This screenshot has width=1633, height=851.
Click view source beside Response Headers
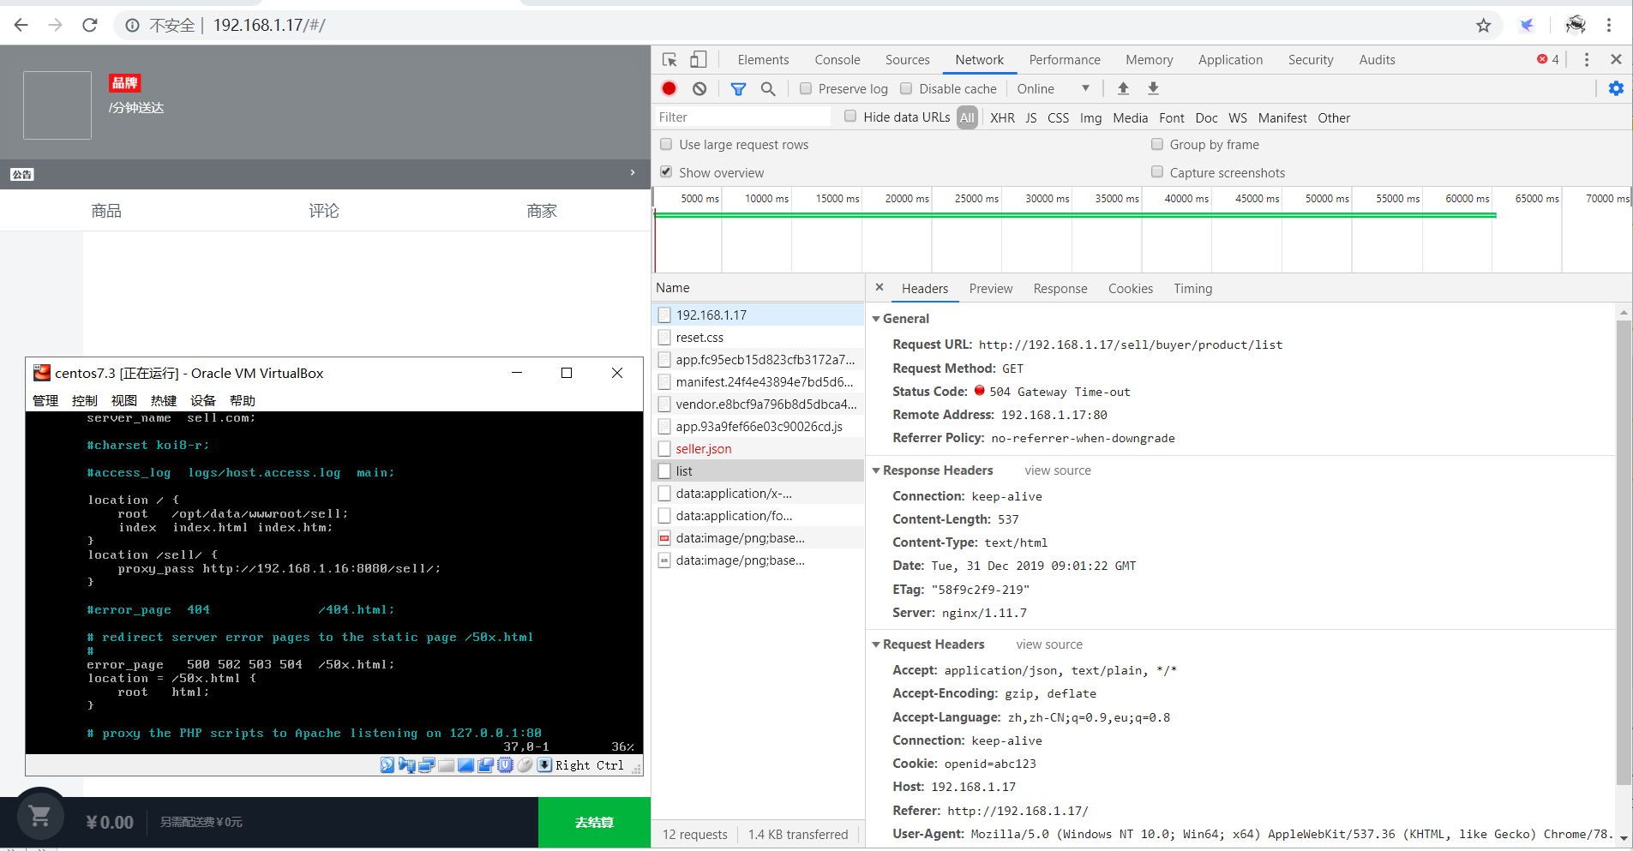click(x=1058, y=470)
